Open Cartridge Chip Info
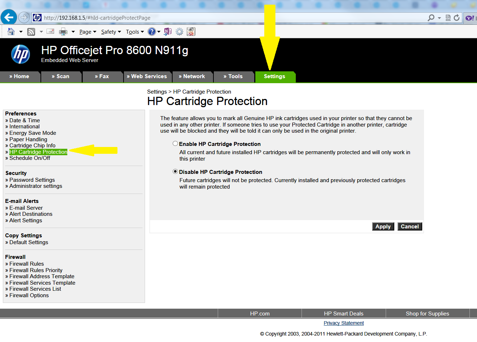This screenshot has width=477, height=342. (x=33, y=146)
